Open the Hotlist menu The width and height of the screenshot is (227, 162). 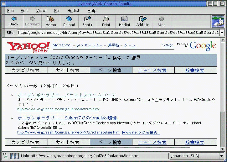click(x=73, y=11)
